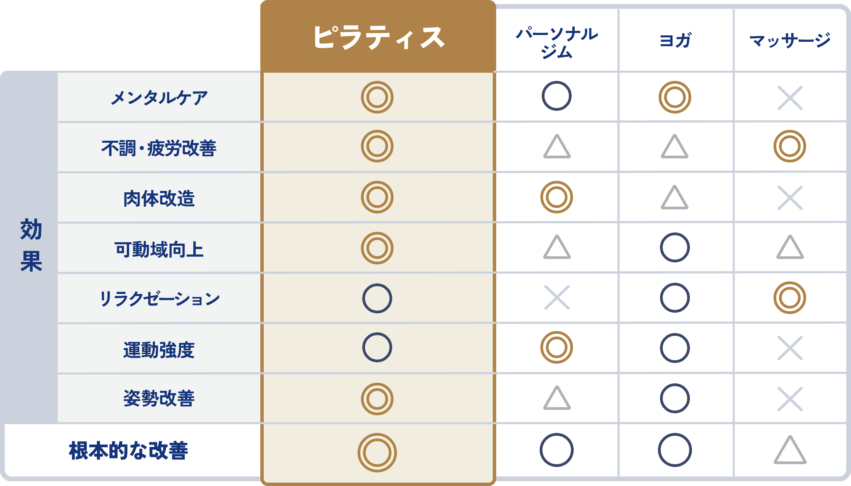Image resolution: width=851 pixels, height=486 pixels.
Task: Click the ピラティス column header
Action: point(378,37)
